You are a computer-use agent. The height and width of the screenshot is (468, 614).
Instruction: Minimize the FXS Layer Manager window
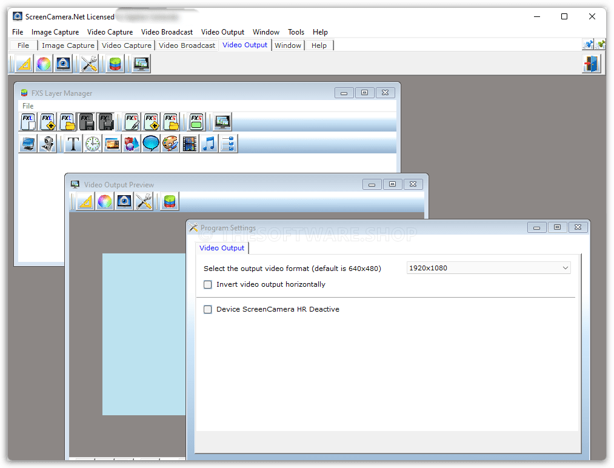tap(344, 93)
